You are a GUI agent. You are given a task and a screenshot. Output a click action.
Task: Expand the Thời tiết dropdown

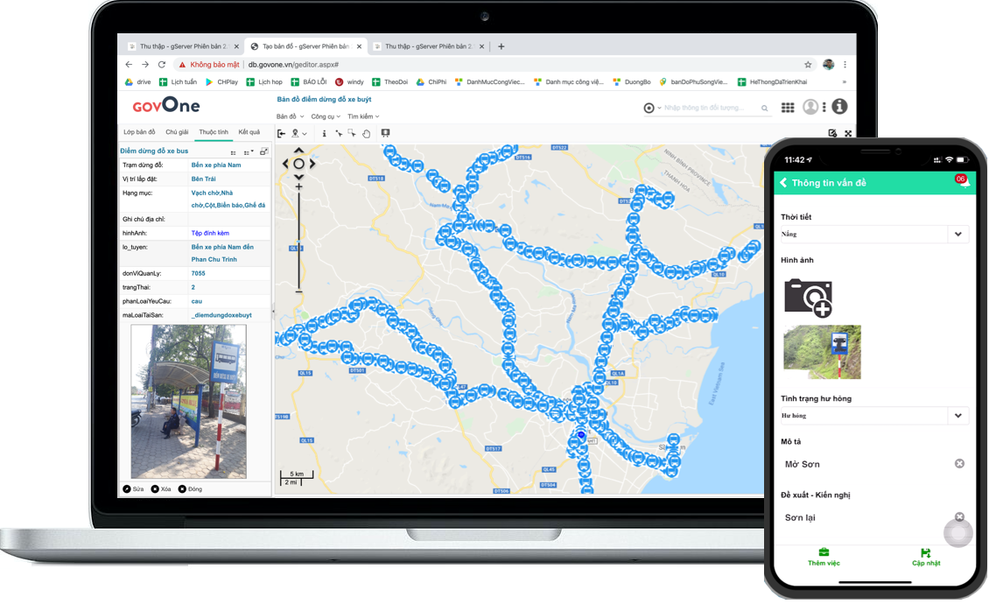coord(958,234)
